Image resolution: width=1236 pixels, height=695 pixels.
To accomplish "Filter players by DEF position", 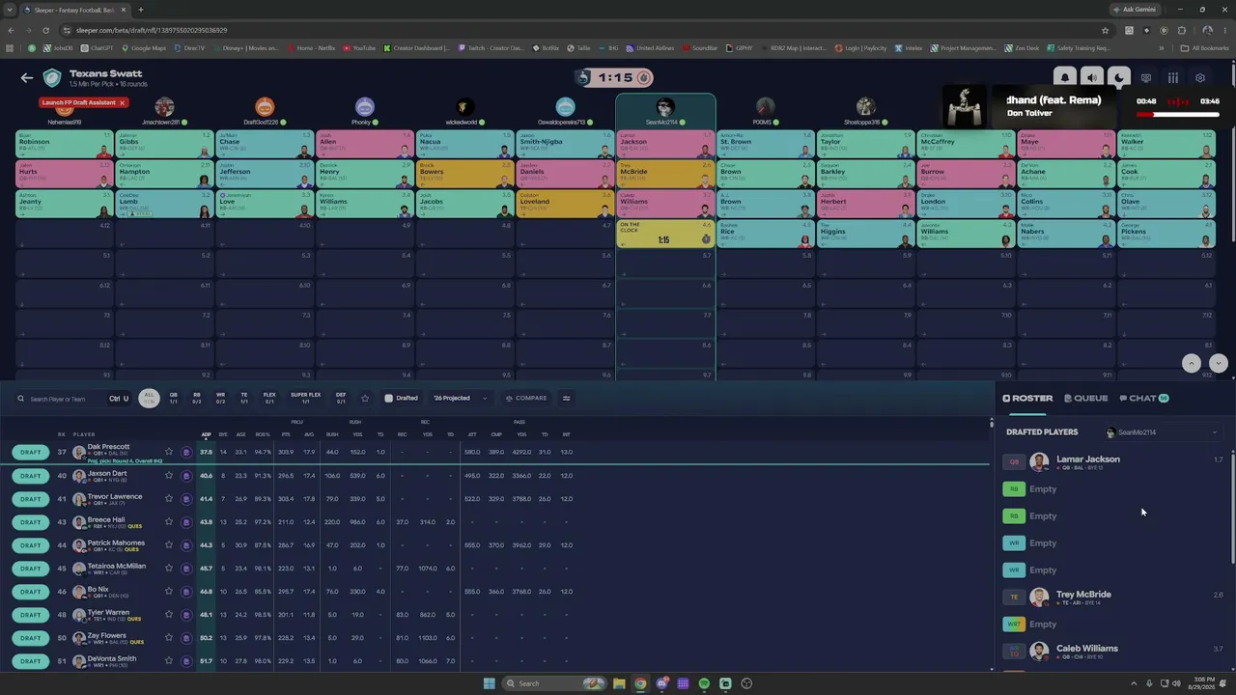I will tap(341, 398).
